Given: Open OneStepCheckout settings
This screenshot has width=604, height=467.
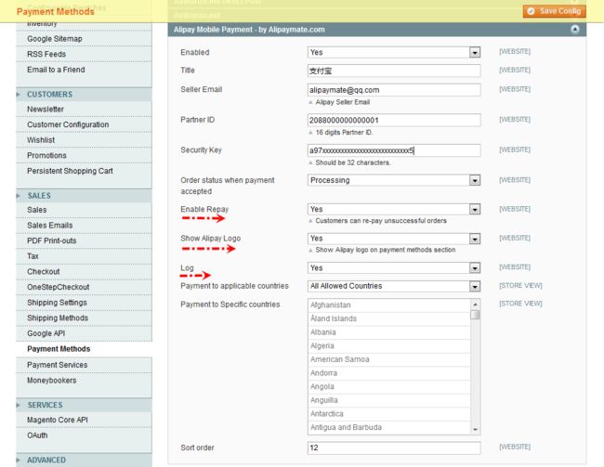Looking at the screenshot, I should click(84, 287).
